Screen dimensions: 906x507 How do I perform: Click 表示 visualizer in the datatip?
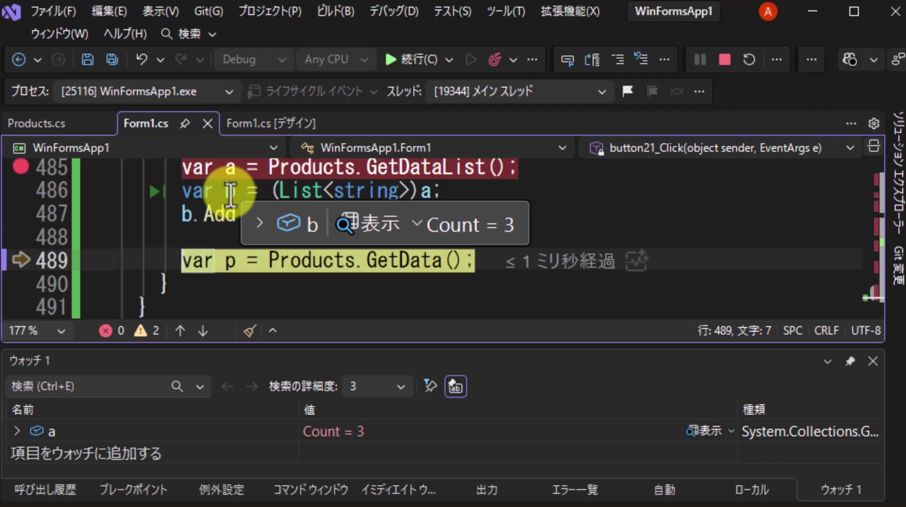368,224
